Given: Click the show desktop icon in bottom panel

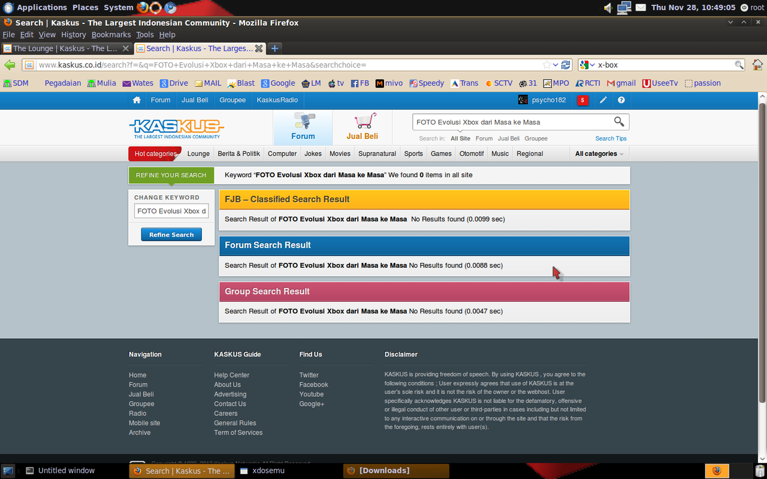Looking at the screenshot, I should pos(8,471).
